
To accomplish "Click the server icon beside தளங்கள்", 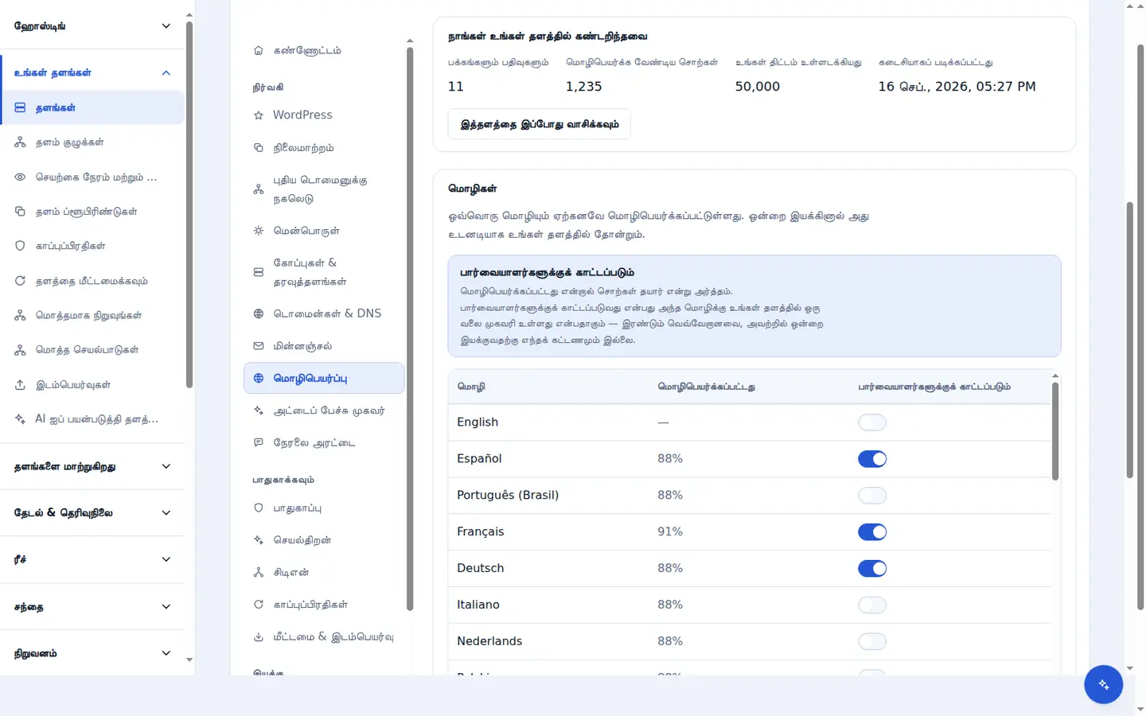I will pyautogui.click(x=21, y=107).
